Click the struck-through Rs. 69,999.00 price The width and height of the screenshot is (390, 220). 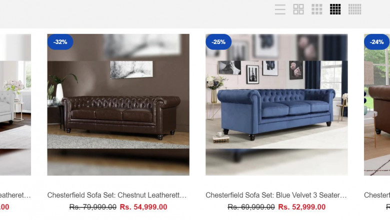(x=251, y=207)
